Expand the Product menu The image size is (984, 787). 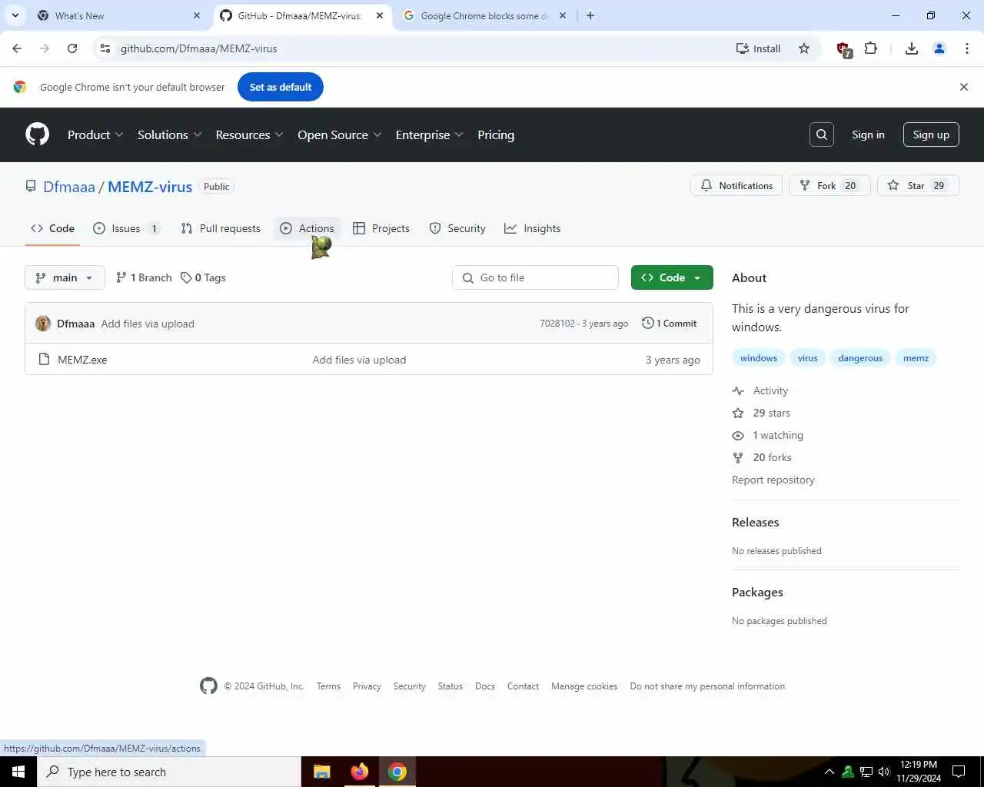coord(95,134)
